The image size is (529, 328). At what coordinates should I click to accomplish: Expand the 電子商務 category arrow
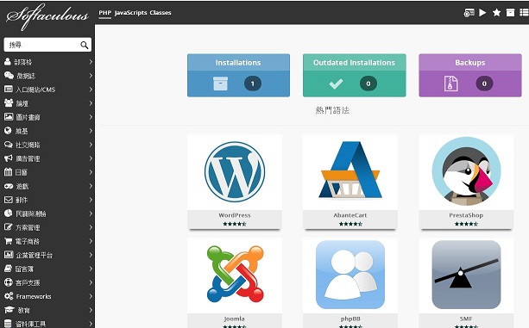tap(91, 241)
